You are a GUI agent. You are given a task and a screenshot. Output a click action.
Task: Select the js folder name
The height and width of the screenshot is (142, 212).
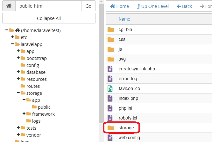coord(120,49)
